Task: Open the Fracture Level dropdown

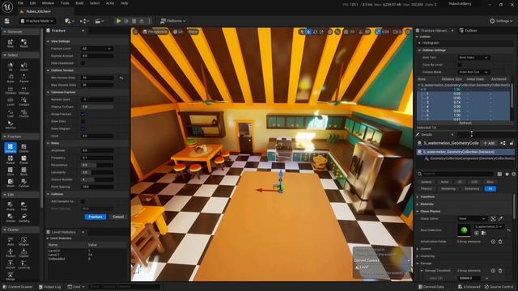Action: (97, 48)
